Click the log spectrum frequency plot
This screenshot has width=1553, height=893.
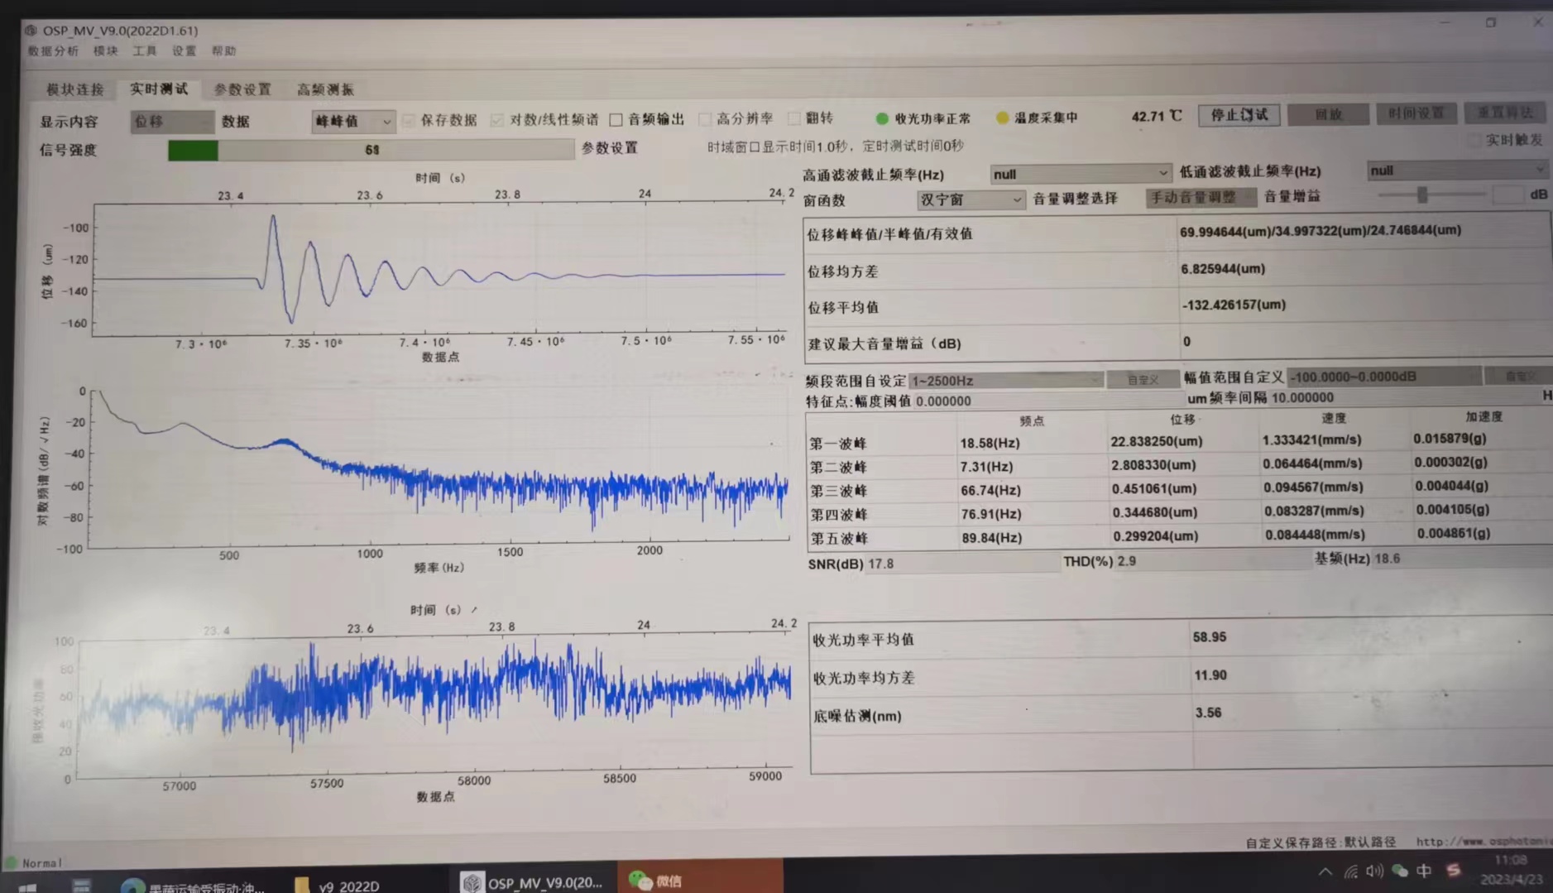pos(438,467)
